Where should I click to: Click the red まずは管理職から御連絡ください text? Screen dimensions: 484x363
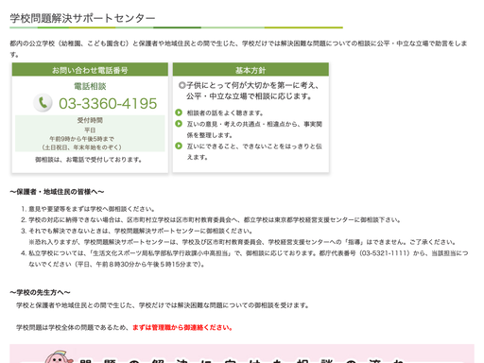click(182, 328)
